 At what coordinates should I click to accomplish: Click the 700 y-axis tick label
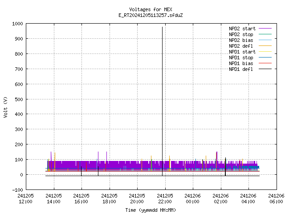pos(19,69)
